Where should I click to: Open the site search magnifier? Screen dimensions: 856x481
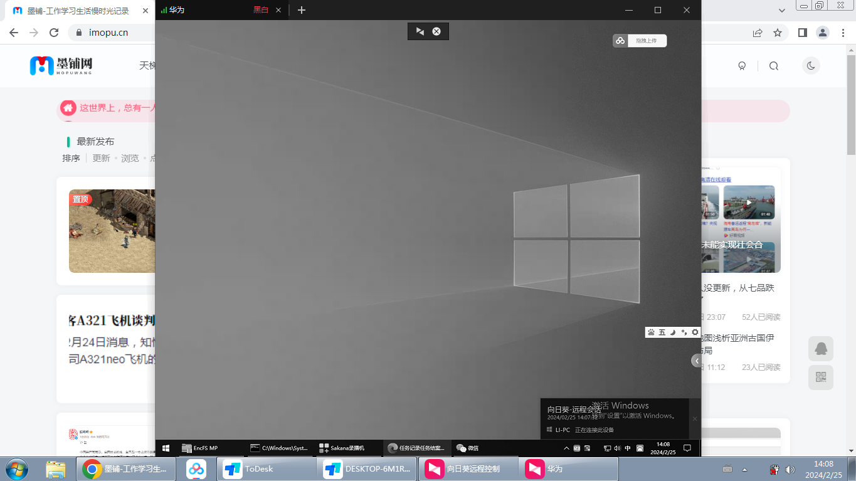click(774, 66)
